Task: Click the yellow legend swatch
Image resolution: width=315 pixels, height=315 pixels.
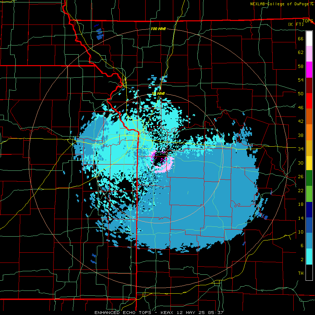Action: pos(309,163)
